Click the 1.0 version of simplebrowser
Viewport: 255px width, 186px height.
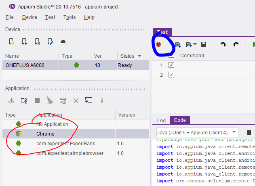(120, 153)
